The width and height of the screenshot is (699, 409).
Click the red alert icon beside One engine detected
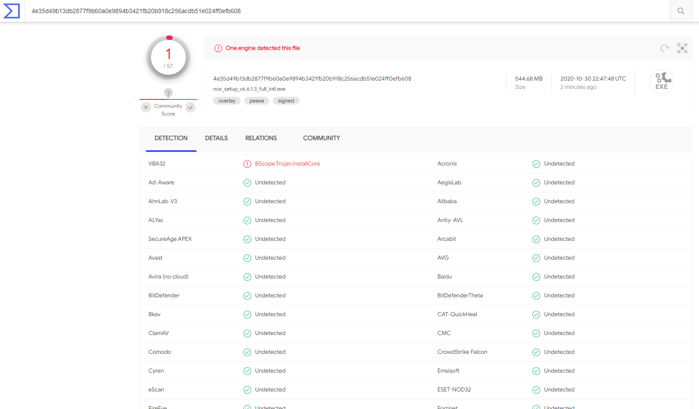coord(218,48)
